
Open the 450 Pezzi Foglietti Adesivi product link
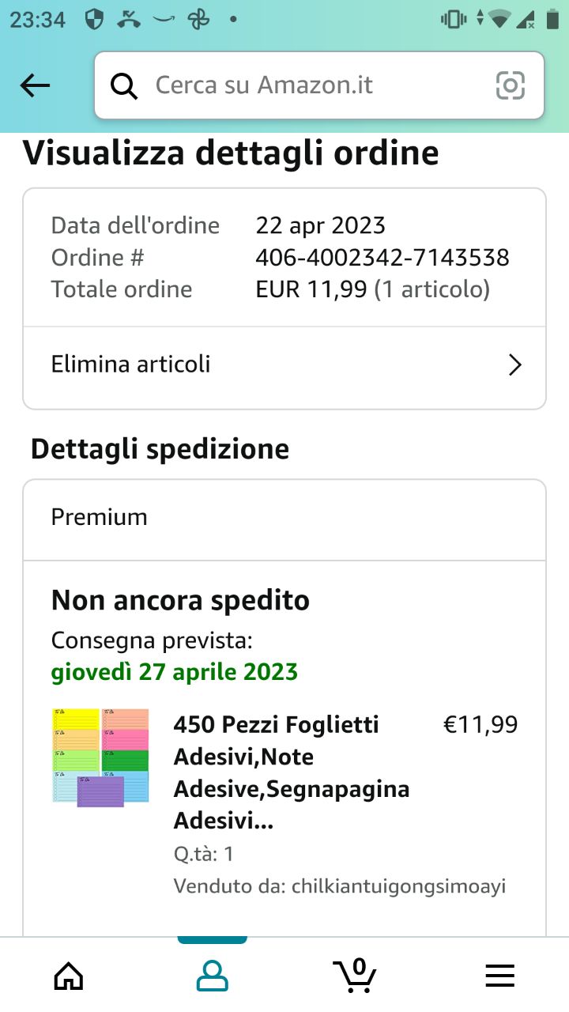coord(292,772)
